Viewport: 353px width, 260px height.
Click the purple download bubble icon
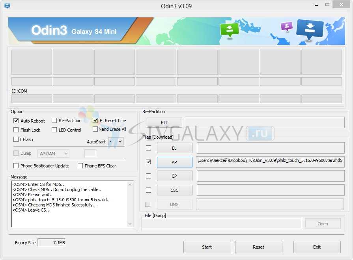(x=287, y=26)
